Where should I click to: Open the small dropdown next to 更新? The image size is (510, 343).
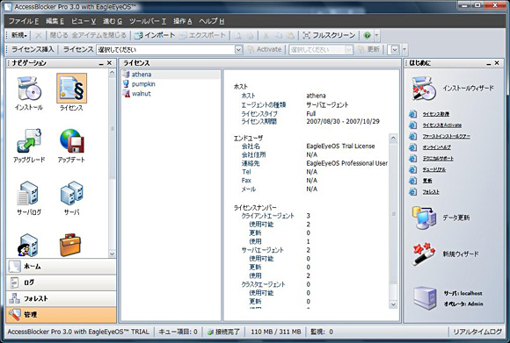tap(395, 50)
